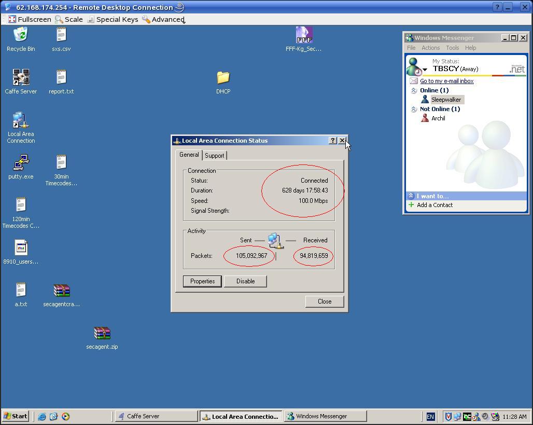533x425 pixels.
Task: Open the Windows Start menu
Action: [x=16, y=416]
